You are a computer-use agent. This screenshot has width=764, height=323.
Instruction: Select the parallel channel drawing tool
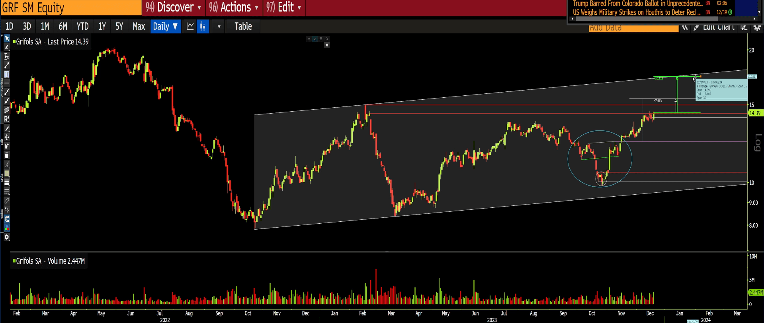[x=7, y=110]
